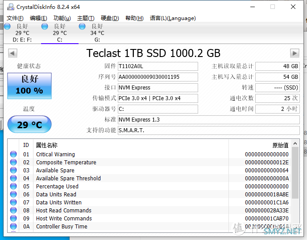
Task: Click the rotation rate ---- (SSD) field
Action: (x=278, y=88)
